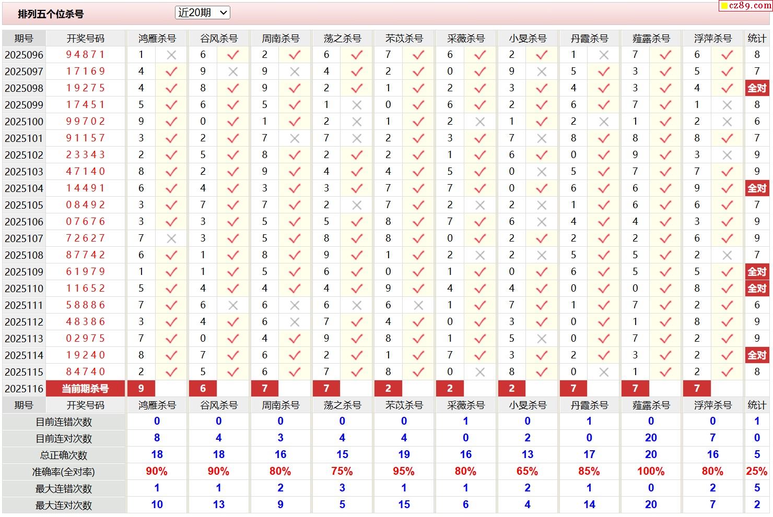Click the gray cross in 小旻杀号 for 2025103
This screenshot has width=773, height=517.
click(542, 172)
